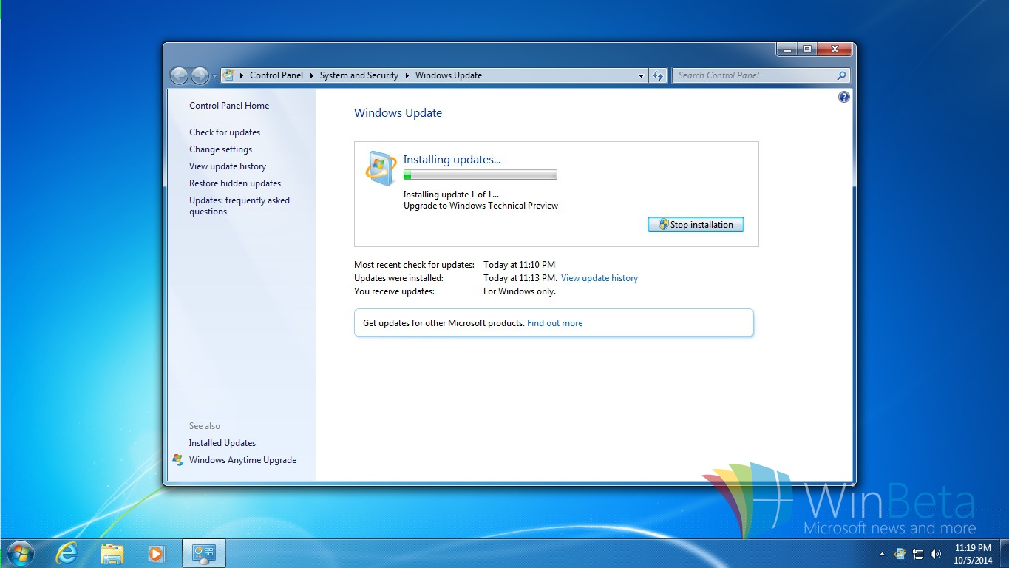Open the Help question mark icon
The height and width of the screenshot is (568, 1009).
[x=844, y=97]
